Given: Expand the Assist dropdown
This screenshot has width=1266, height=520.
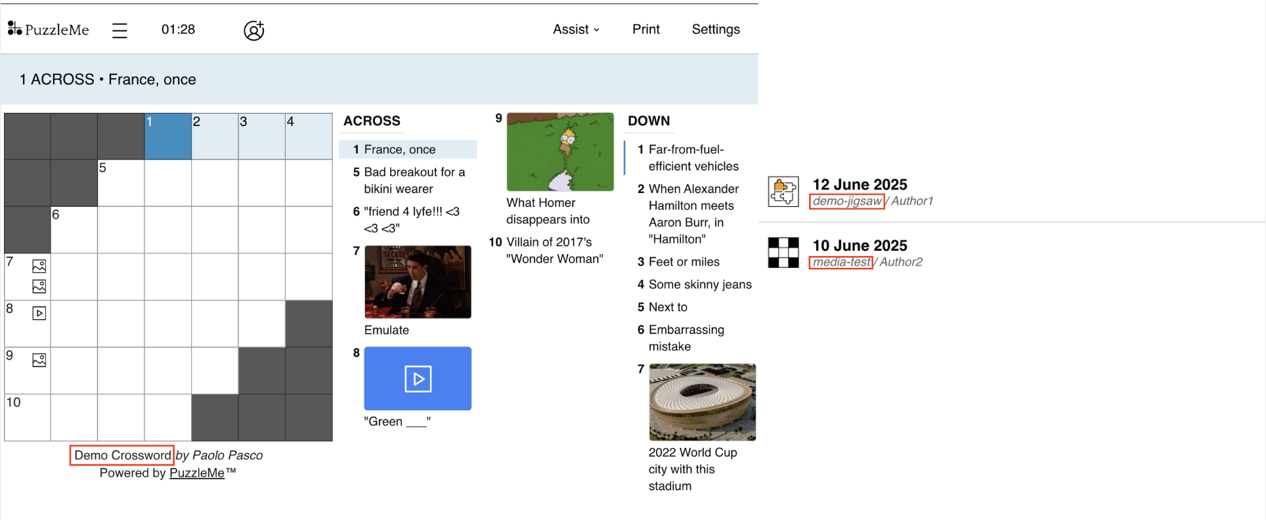Looking at the screenshot, I should (x=576, y=30).
